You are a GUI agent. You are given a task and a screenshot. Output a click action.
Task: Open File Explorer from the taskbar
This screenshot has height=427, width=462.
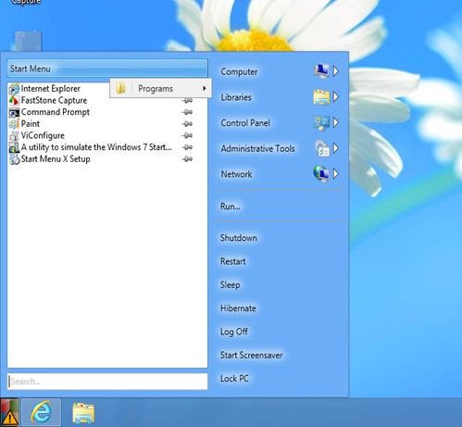click(x=83, y=413)
